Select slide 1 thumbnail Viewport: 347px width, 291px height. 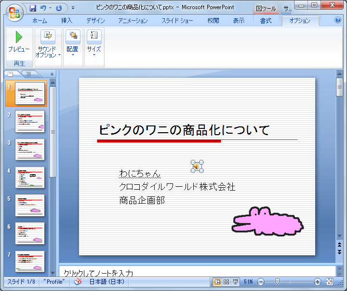point(30,94)
